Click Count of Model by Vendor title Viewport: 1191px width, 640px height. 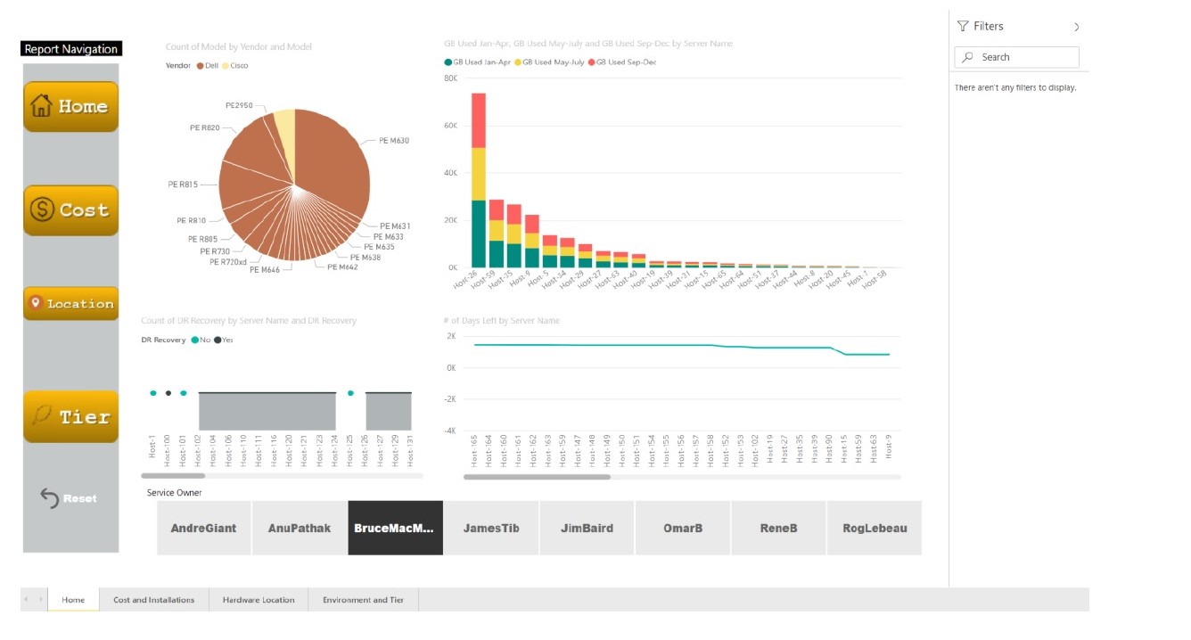point(239,46)
